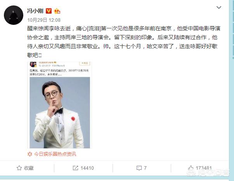Screen dimensions: 234x181
Task: Open Feng Xiaogang's profile avatar
Action: (x=14, y=15)
